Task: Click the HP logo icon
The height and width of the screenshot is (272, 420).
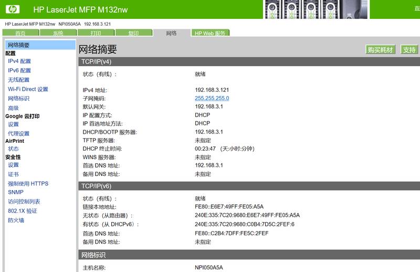Action: click(x=12, y=9)
